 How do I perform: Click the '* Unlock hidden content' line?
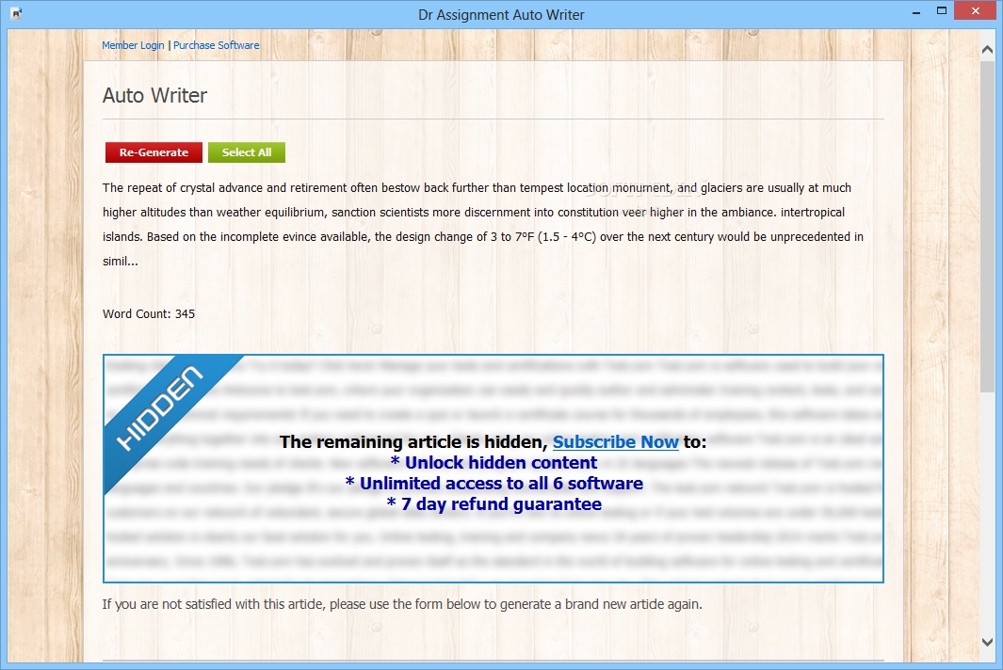pyautogui.click(x=493, y=462)
